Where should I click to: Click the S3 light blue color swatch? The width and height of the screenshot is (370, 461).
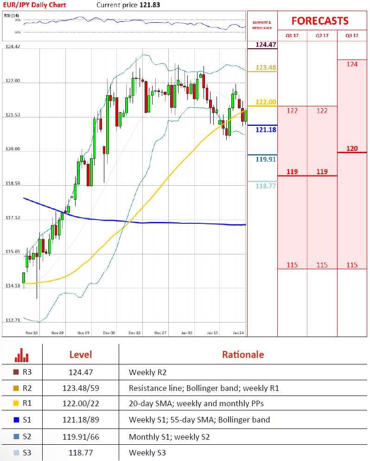click(16, 453)
